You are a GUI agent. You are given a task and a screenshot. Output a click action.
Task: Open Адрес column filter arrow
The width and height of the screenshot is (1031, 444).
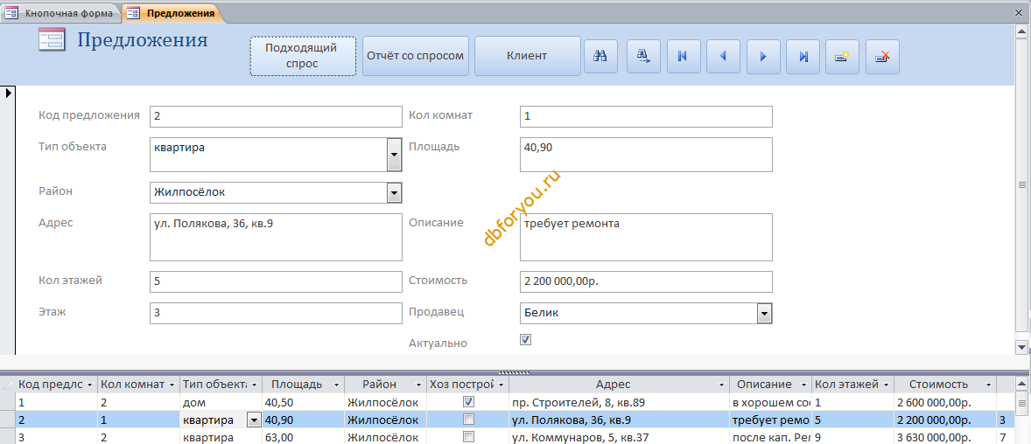(721, 385)
